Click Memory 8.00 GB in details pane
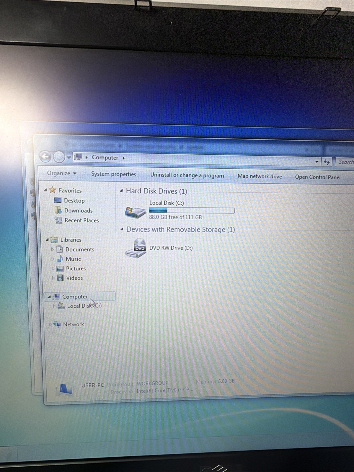 click(x=215, y=381)
